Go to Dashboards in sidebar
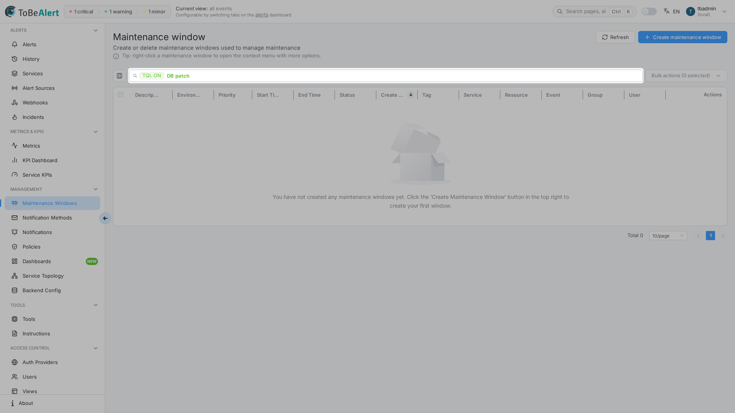Screen dimensions: 735x413 point(52,261)
